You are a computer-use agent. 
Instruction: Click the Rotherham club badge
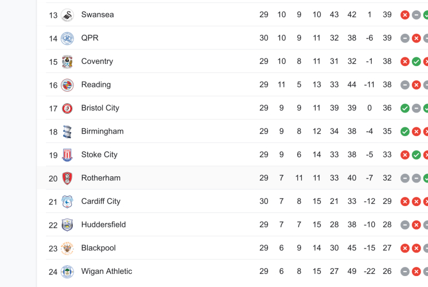coord(67,179)
